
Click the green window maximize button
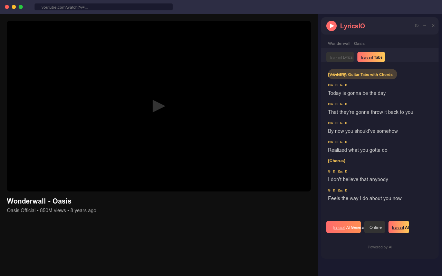pyautogui.click(x=21, y=7)
